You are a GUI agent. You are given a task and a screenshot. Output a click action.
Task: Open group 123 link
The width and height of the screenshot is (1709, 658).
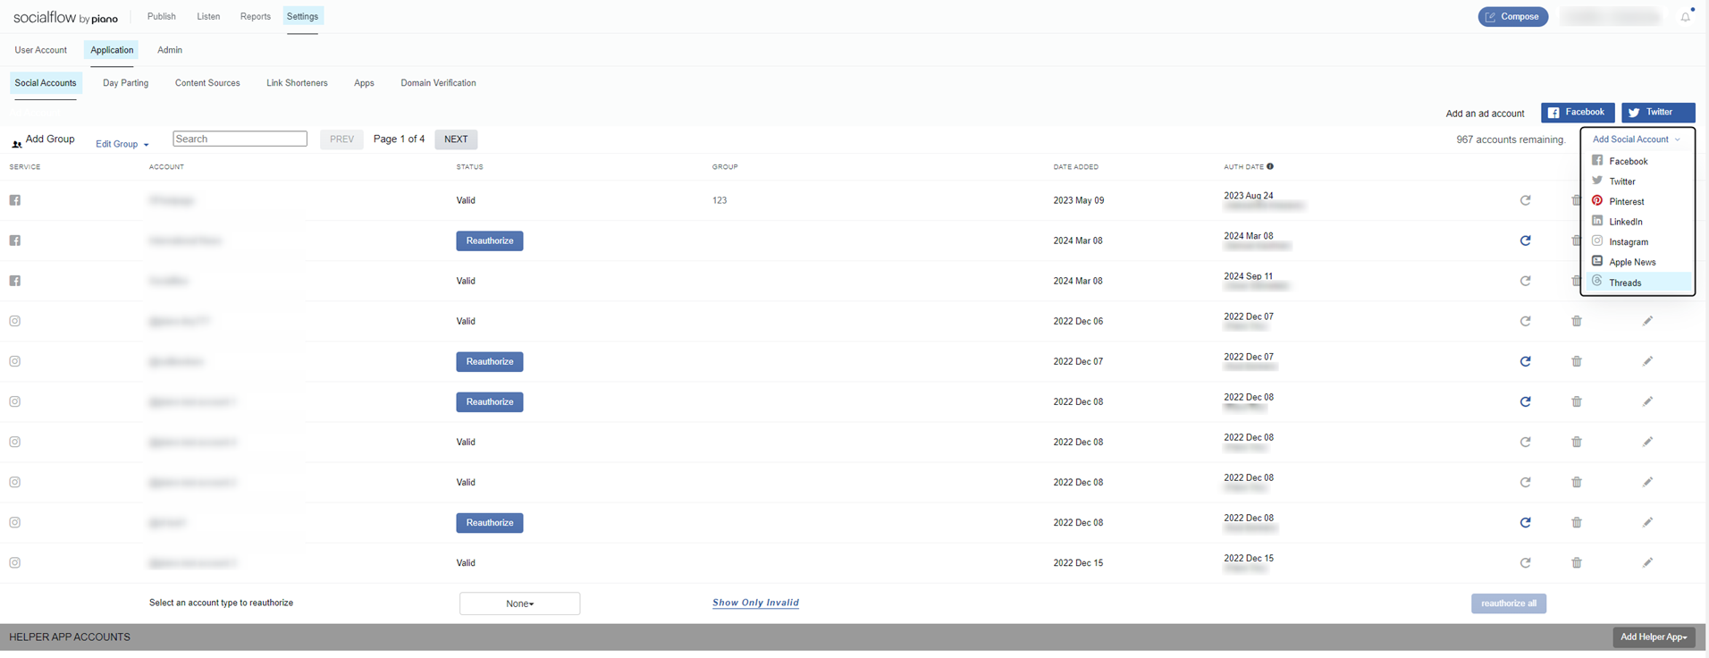pos(720,200)
